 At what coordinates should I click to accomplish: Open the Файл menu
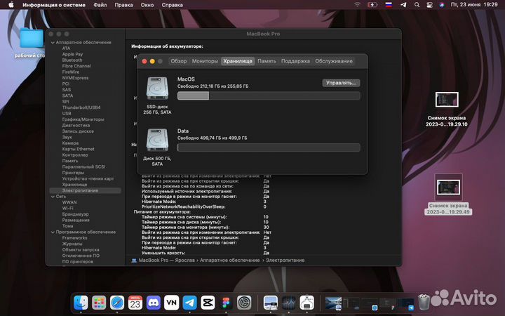(100, 5)
